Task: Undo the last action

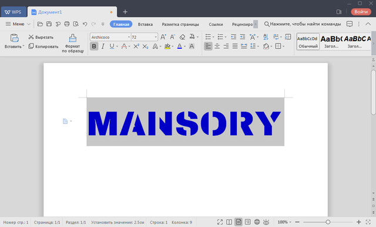Action: pyautogui.click(x=85, y=24)
